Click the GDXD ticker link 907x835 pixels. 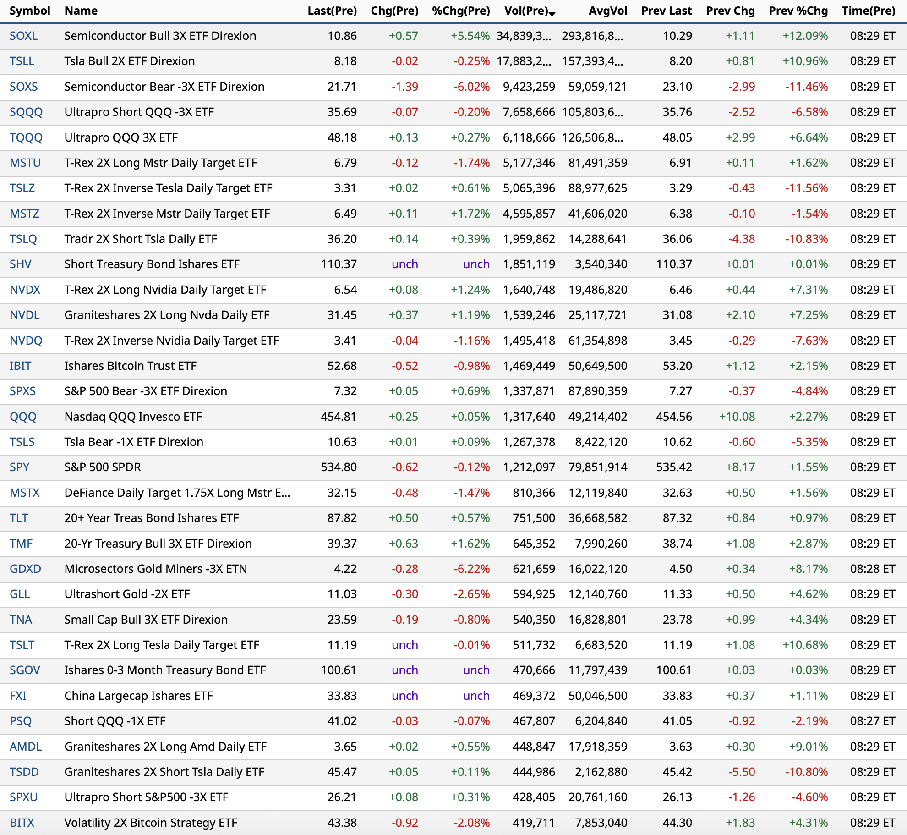click(x=25, y=569)
